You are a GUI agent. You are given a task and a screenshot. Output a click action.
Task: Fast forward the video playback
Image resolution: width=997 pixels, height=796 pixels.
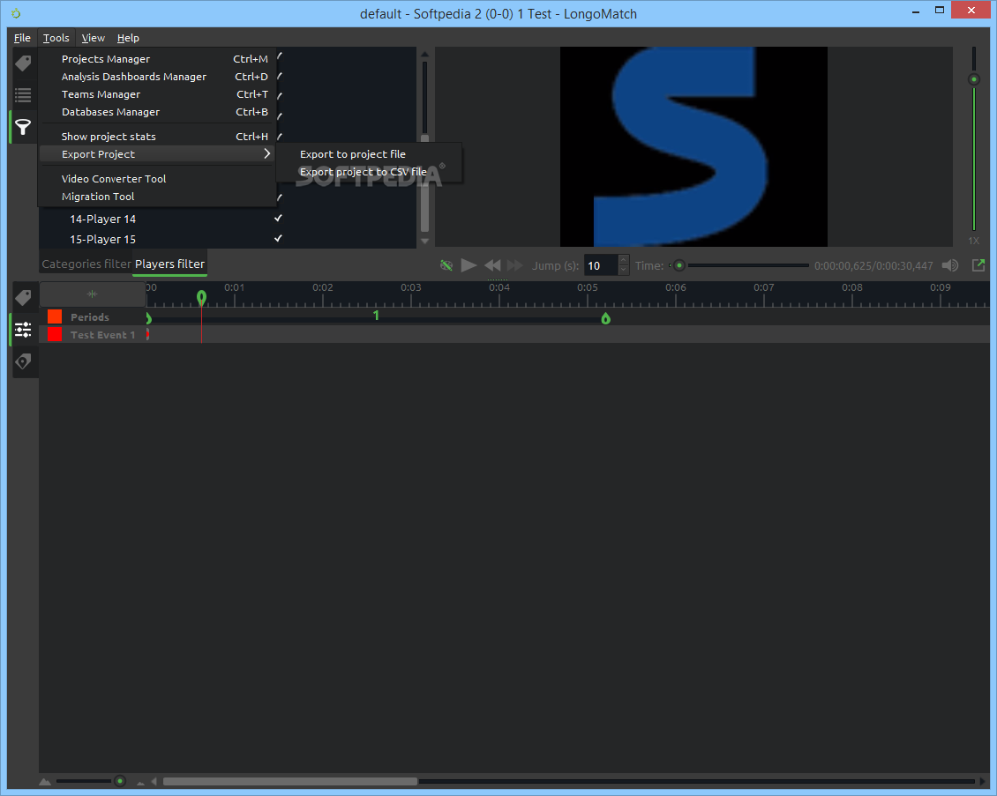514,265
